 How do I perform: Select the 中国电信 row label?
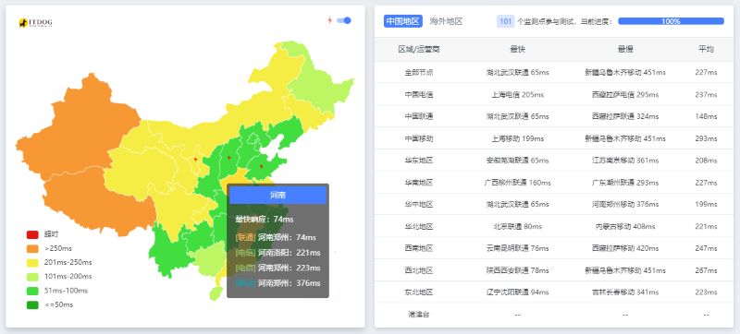click(419, 94)
